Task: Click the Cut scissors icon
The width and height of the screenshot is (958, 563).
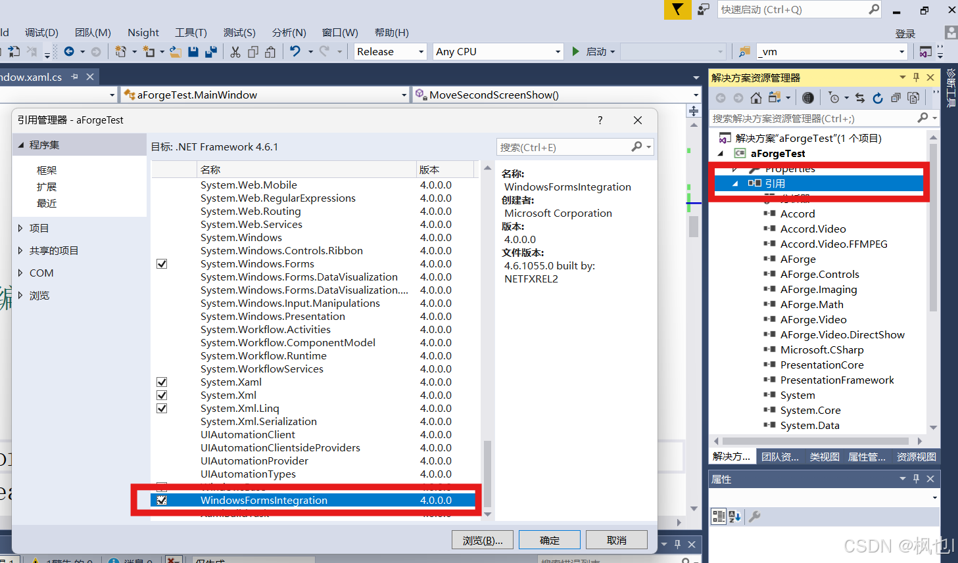Action: click(235, 51)
